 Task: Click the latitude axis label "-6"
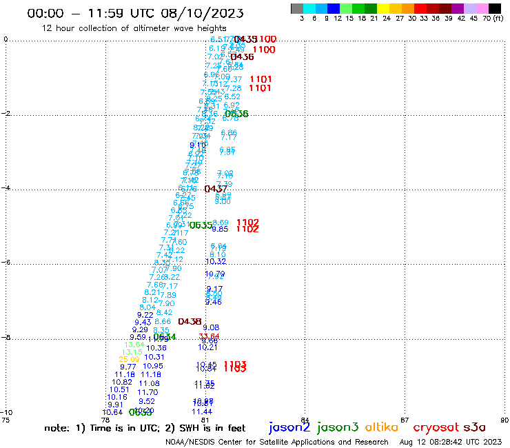click(6, 262)
